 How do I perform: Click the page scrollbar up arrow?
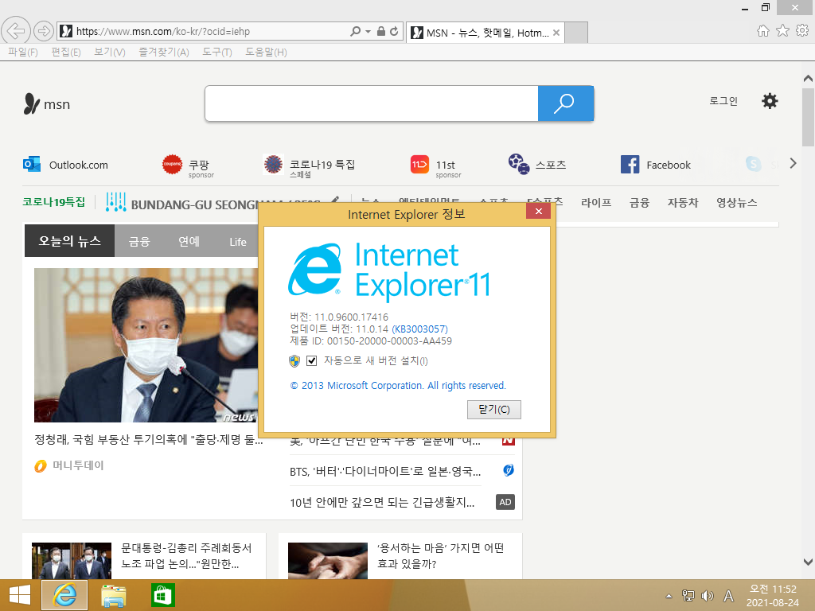coord(808,79)
